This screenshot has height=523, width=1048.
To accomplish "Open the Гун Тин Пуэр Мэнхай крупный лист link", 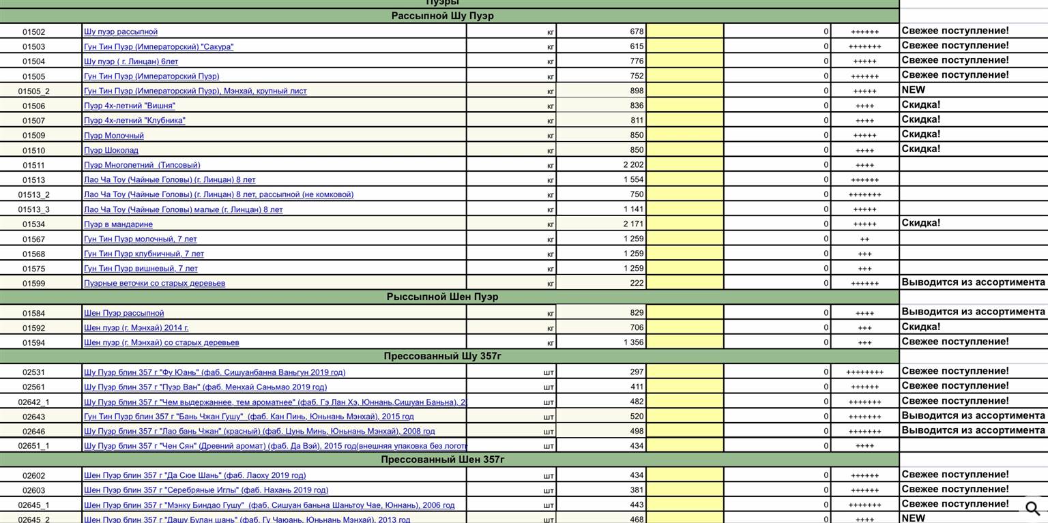I will (195, 91).
